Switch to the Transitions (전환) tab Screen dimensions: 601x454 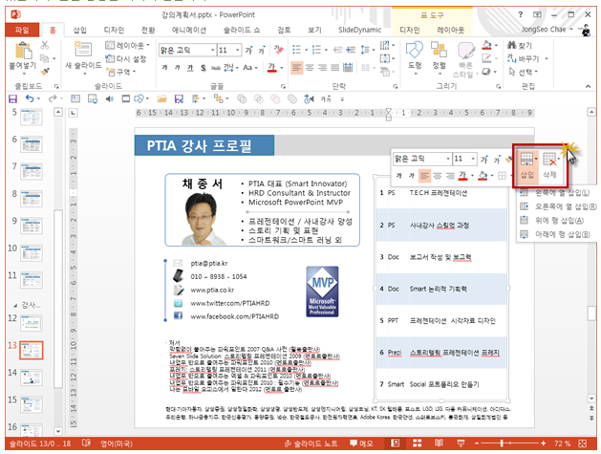(148, 30)
